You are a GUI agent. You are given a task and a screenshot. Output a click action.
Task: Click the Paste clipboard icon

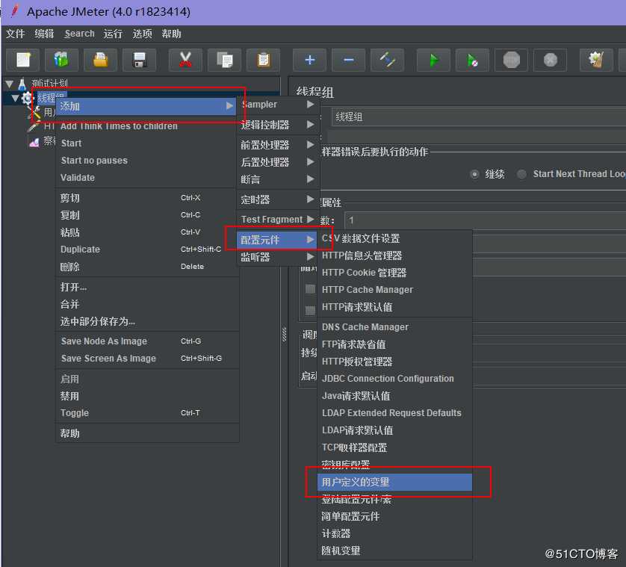click(x=263, y=61)
